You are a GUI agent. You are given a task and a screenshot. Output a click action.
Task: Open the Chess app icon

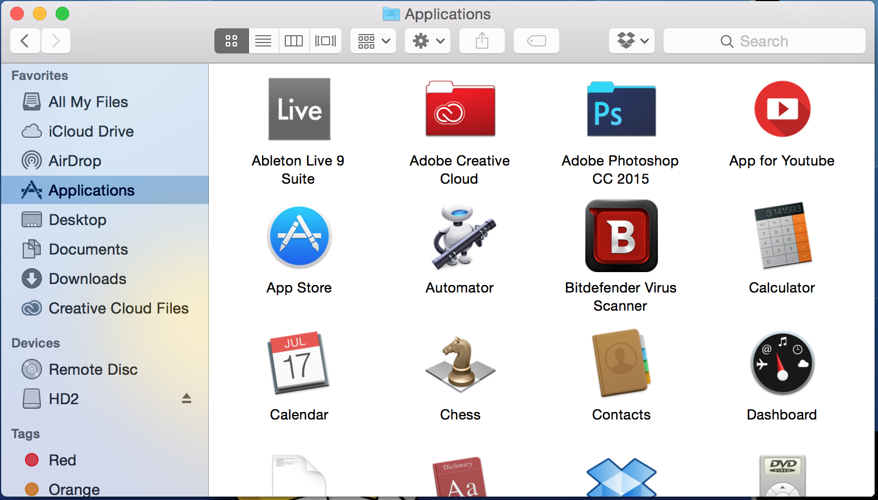coord(460,364)
